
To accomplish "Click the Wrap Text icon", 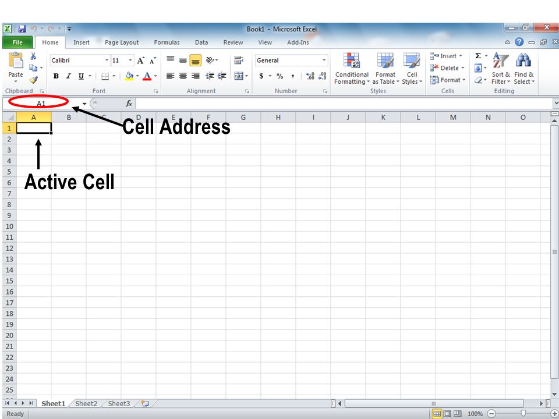I will (x=239, y=60).
